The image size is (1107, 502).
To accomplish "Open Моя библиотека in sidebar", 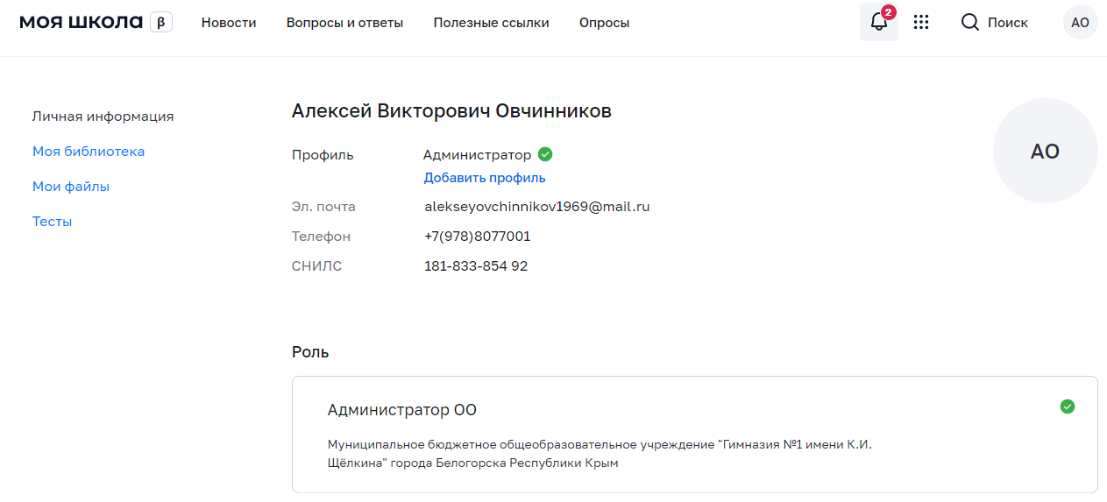I will [89, 152].
